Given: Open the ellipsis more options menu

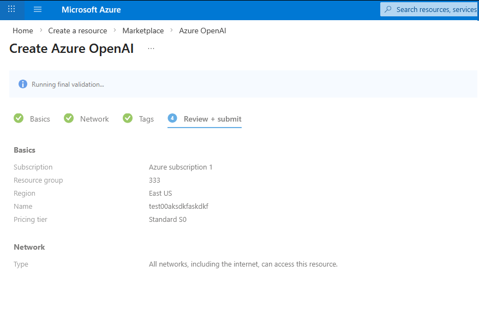Looking at the screenshot, I should click(151, 49).
